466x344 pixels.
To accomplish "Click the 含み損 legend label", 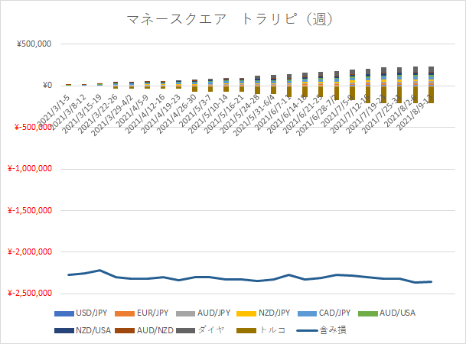I will (x=333, y=330).
